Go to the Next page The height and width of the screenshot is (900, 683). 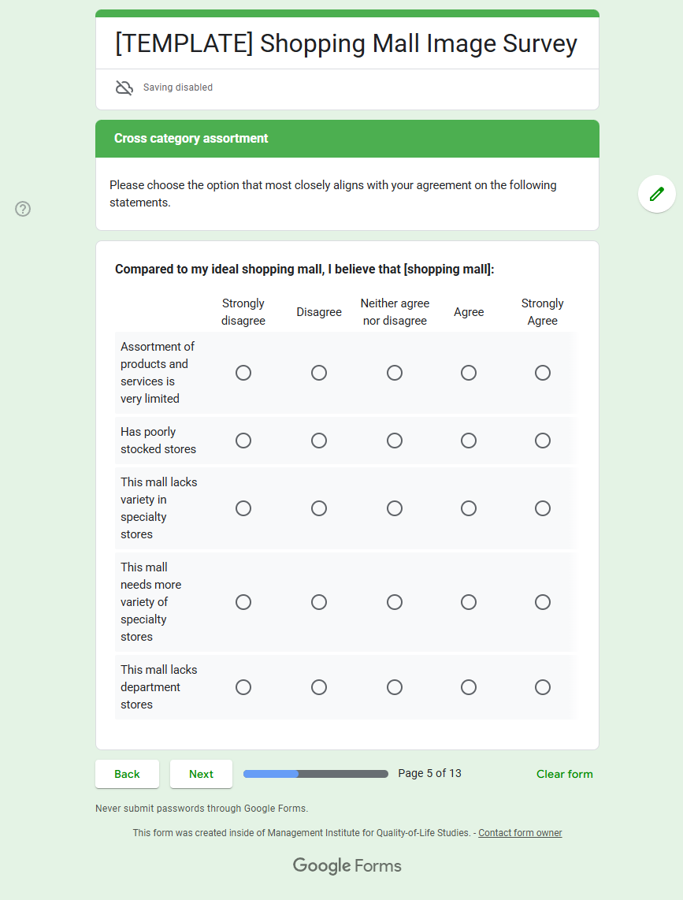pyautogui.click(x=201, y=774)
